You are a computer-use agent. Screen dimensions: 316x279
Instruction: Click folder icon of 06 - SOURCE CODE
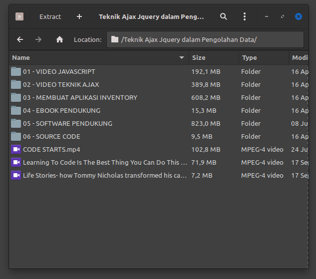click(x=16, y=136)
